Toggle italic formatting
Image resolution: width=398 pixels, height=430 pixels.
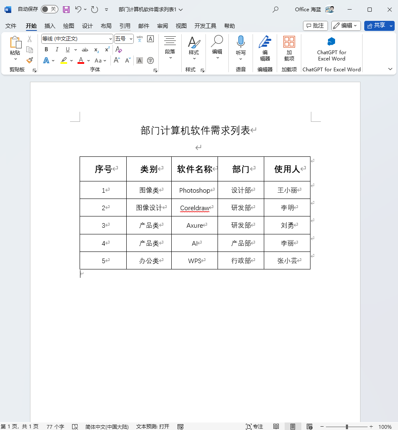pos(57,50)
